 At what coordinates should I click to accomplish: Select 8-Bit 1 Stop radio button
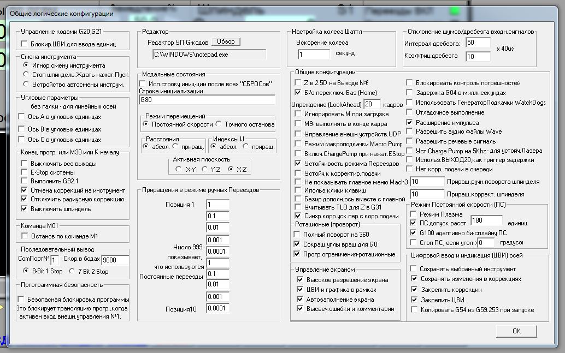[26, 270]
